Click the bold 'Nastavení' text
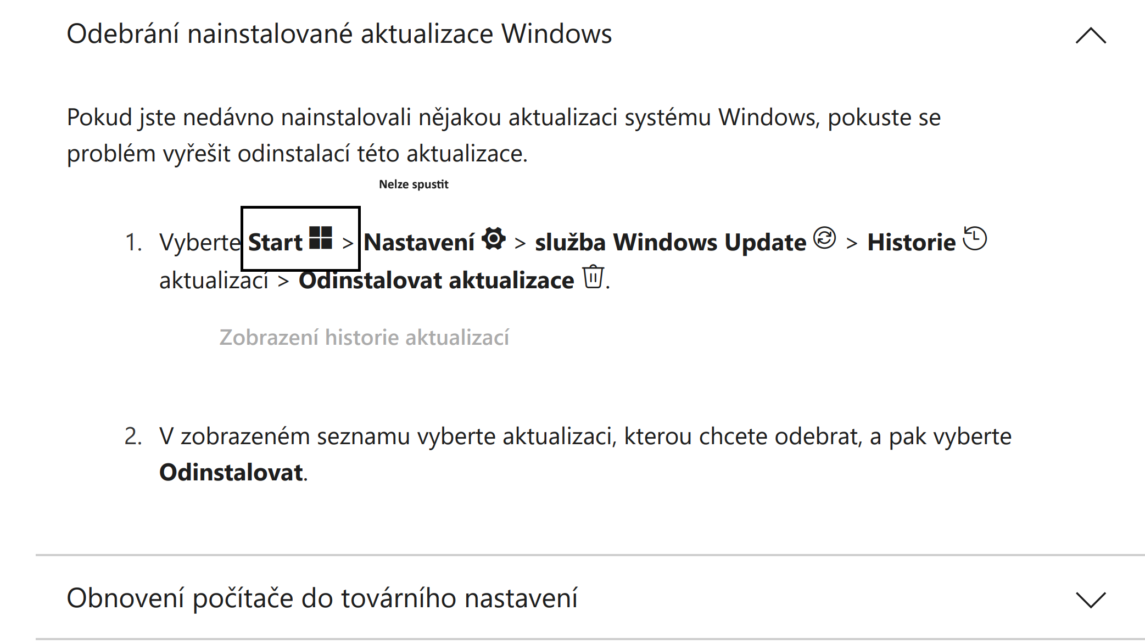 [419, 242]
